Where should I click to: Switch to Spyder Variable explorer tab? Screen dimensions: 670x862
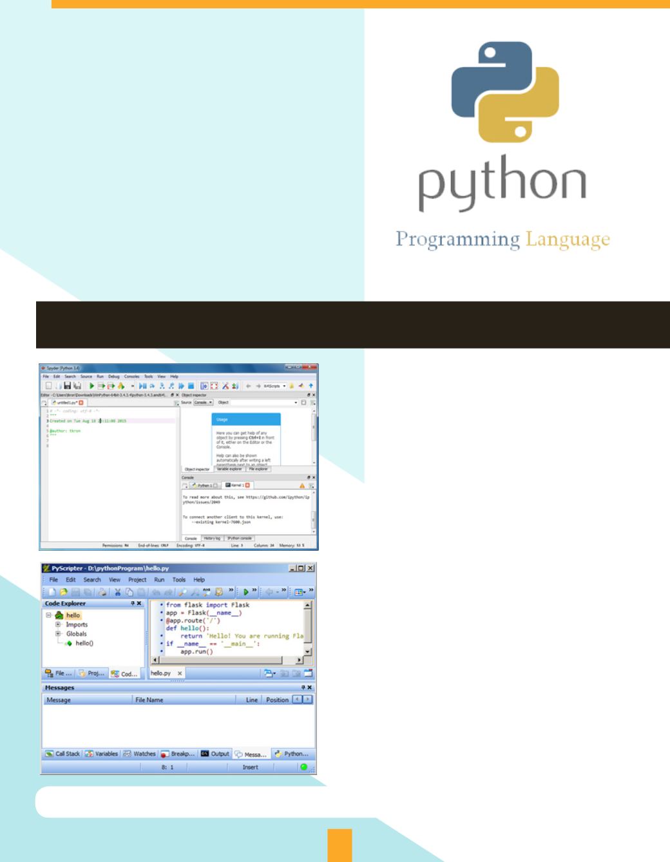[229, 469]
